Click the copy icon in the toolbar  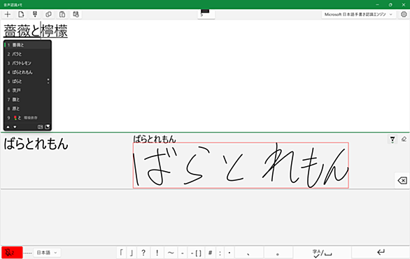(48, 15)
